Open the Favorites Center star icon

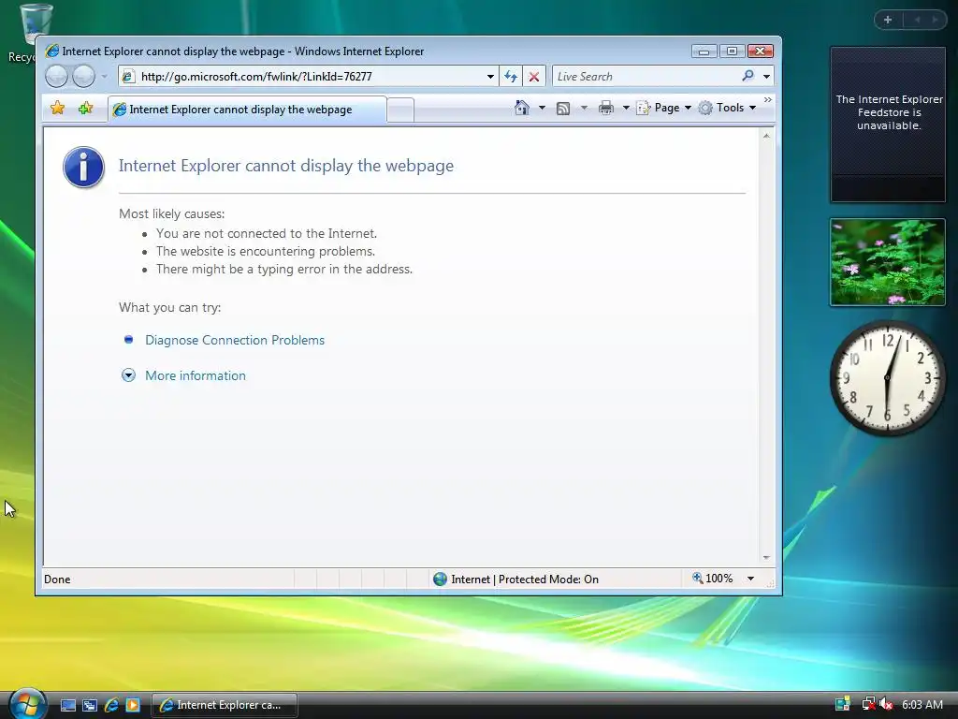pyautogui.click(x=57, y=109)
